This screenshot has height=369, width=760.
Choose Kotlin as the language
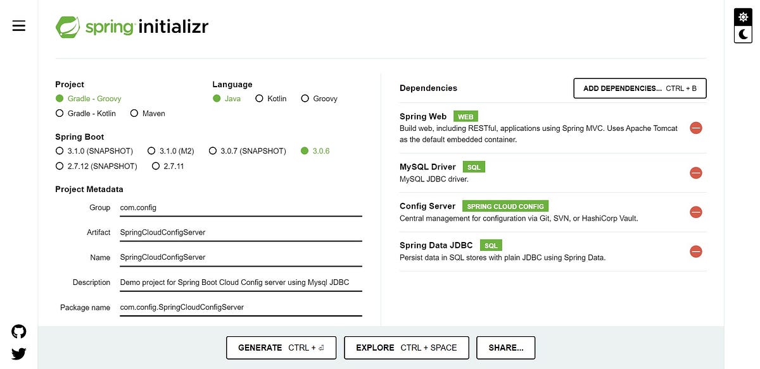[x=259, y=99]
